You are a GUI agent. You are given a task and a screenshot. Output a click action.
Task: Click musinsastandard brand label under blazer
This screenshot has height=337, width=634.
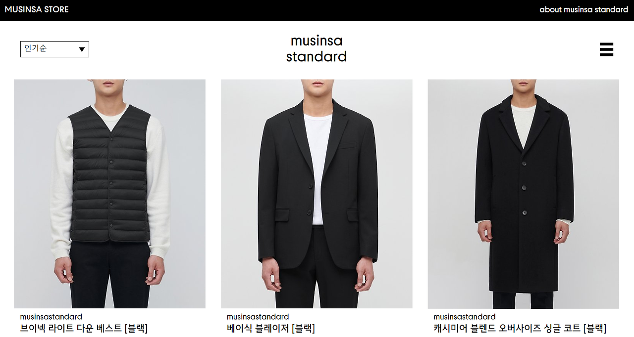[258, 317]
